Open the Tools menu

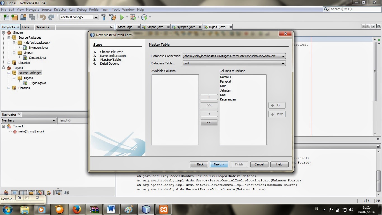coord(116,9)
